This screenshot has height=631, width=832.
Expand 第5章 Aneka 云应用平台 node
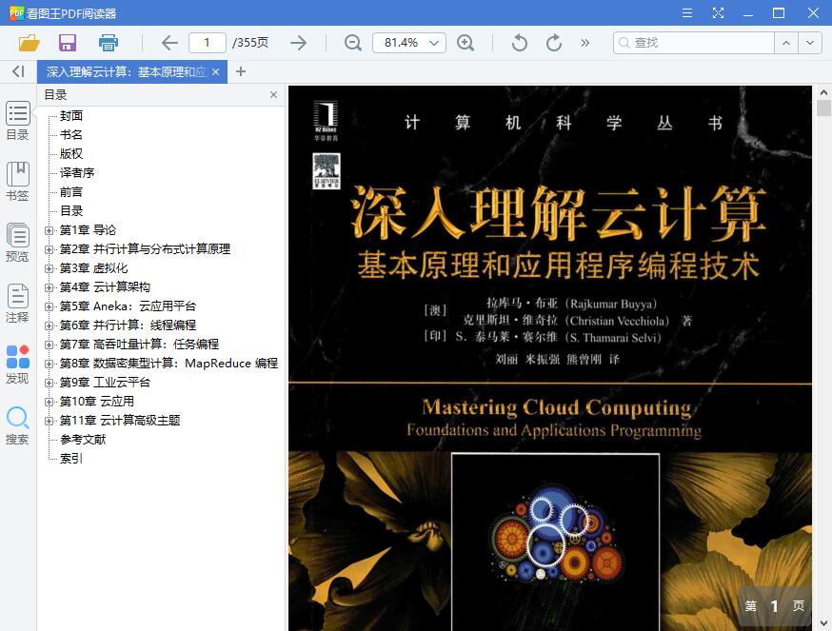pyautogui.click(x=49, y=306)
